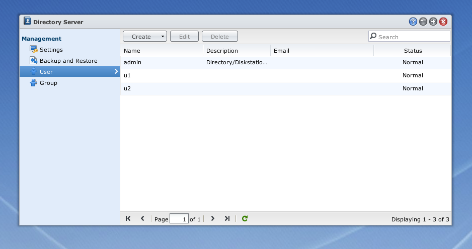Sort by the Status column header

coord(413,51)
